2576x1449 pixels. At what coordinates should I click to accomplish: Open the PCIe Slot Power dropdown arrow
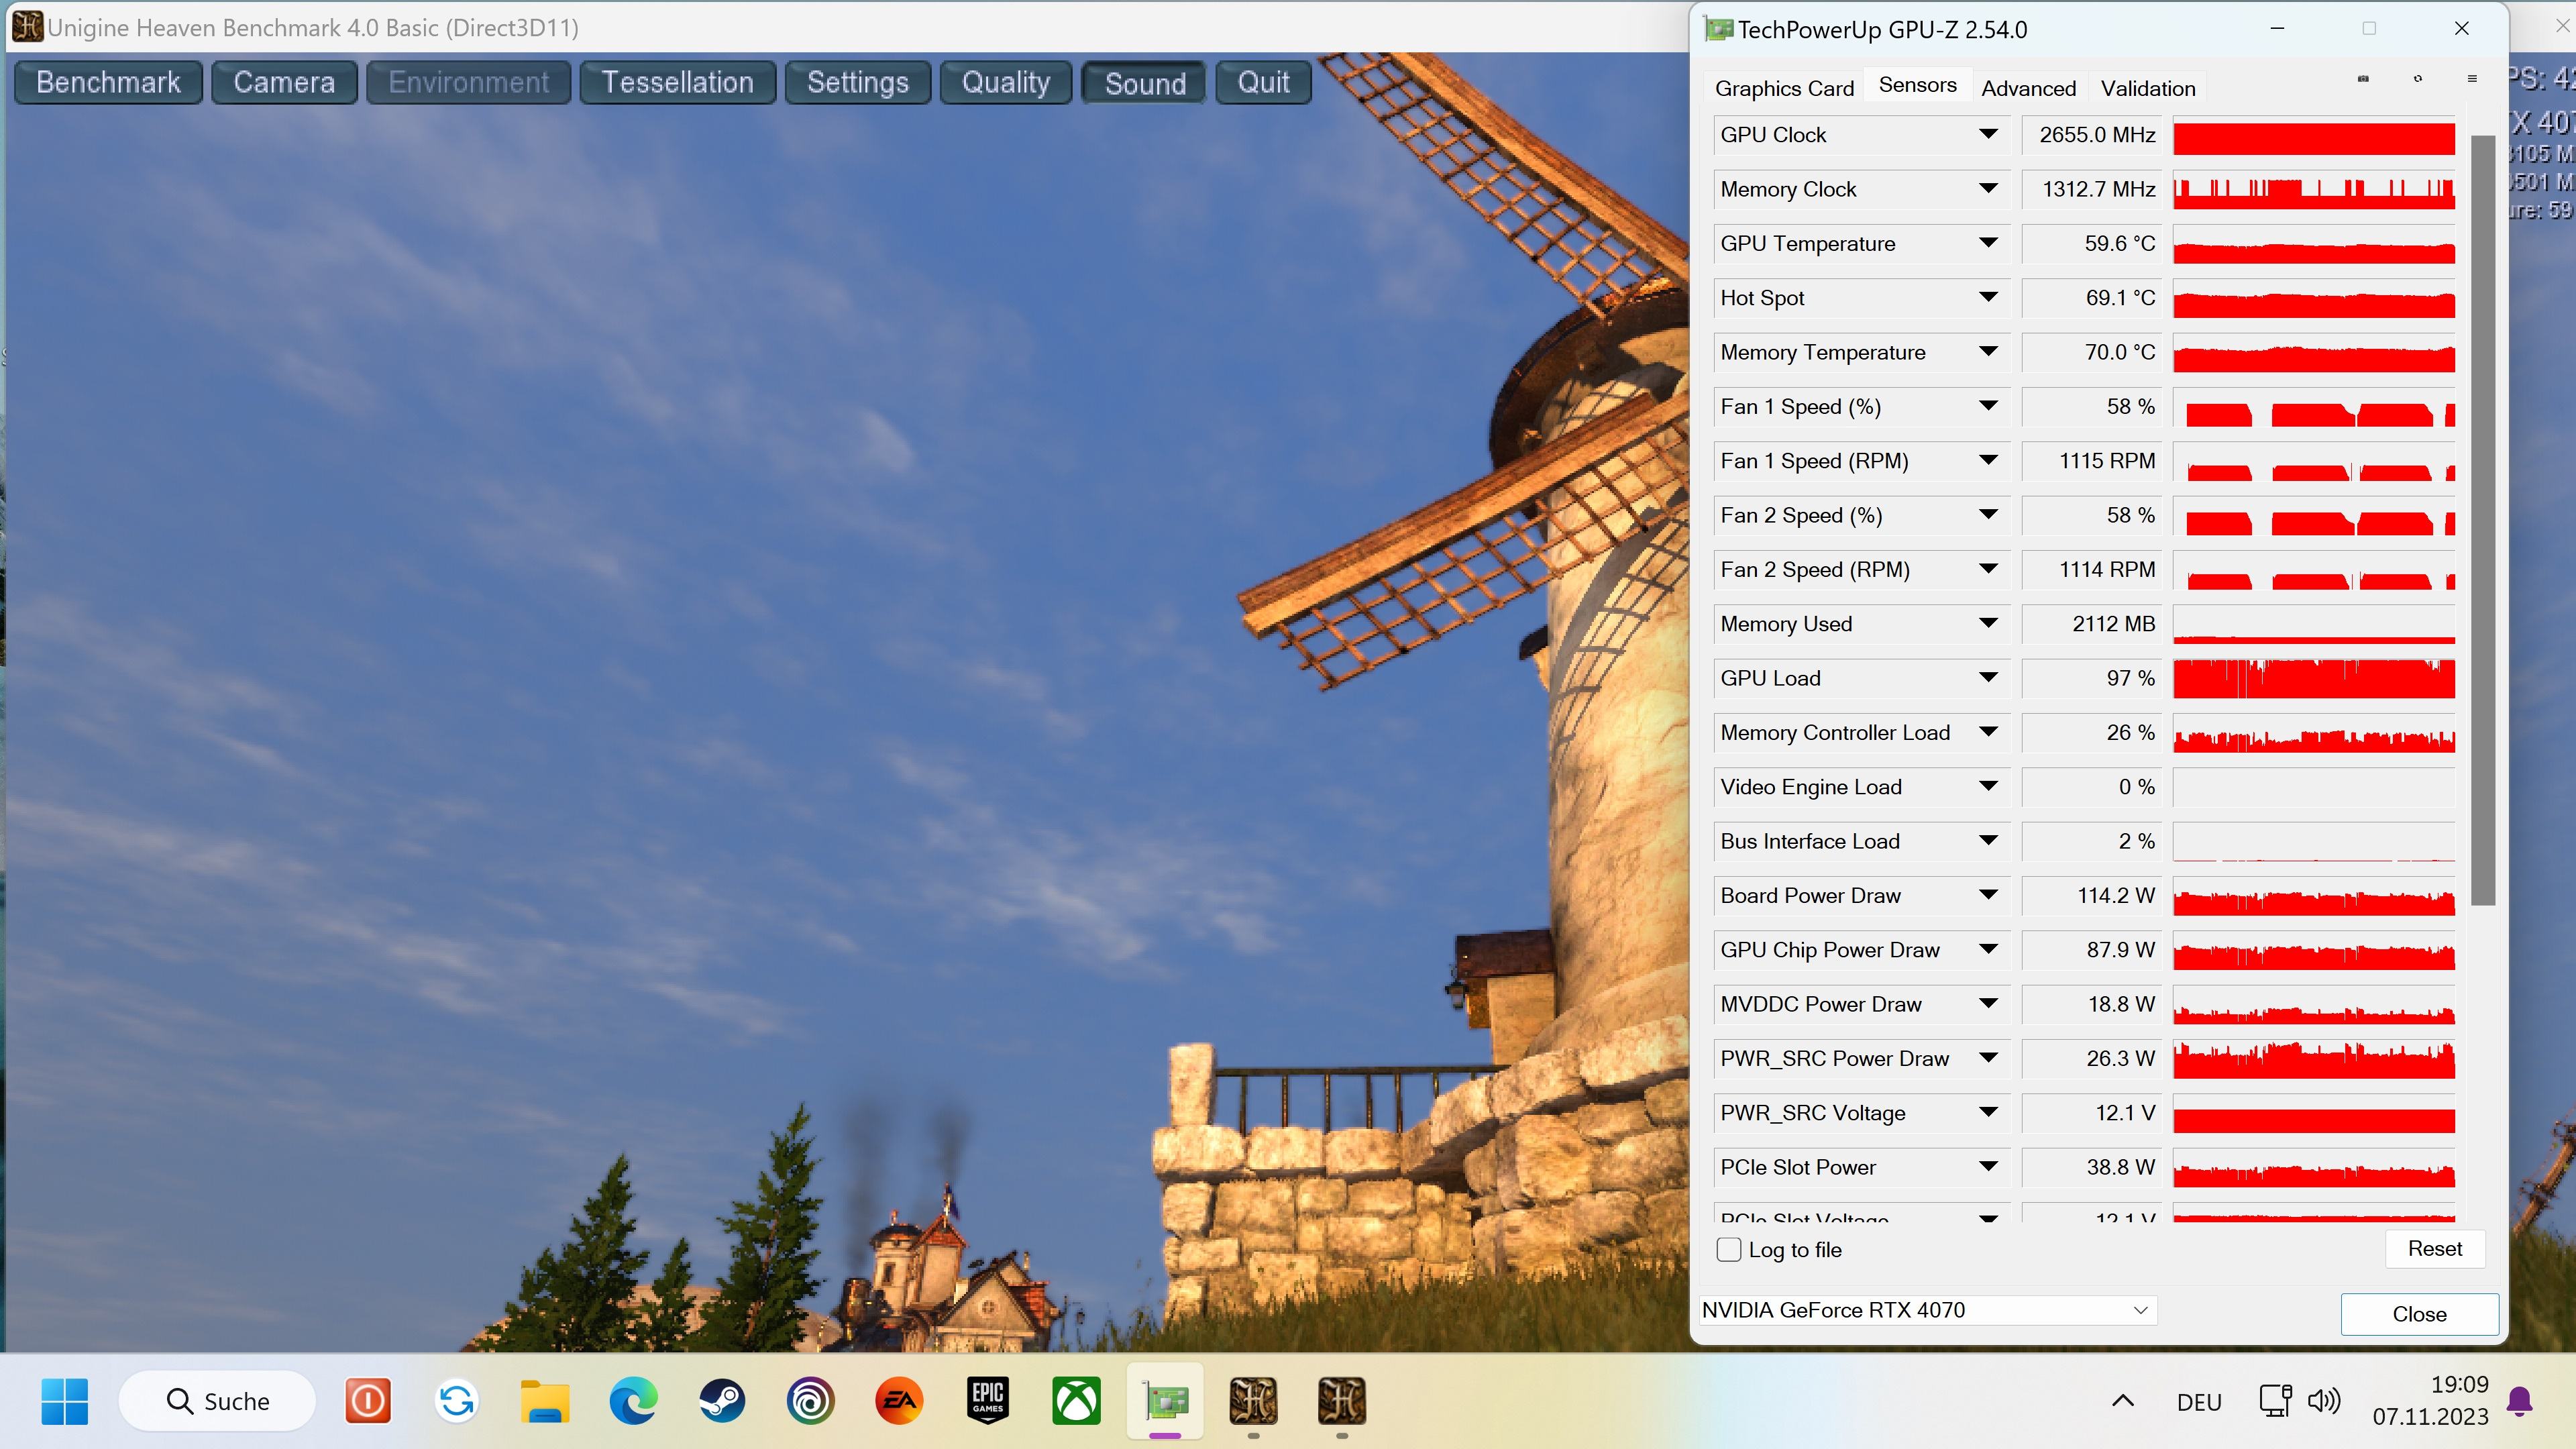point(1988,1167)
